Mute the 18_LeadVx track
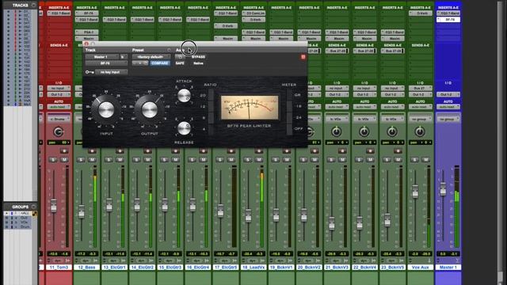 (259, 160)
